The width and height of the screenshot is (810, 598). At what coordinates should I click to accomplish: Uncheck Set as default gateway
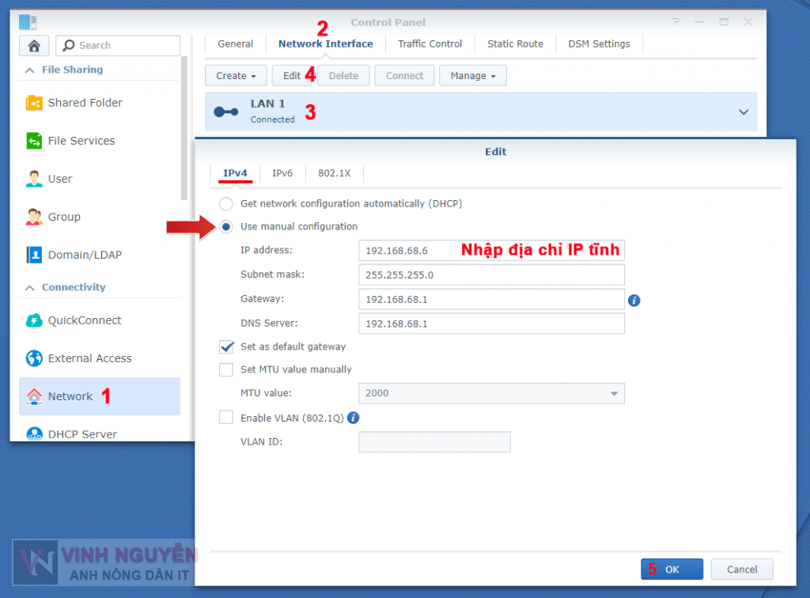point(226,346)
